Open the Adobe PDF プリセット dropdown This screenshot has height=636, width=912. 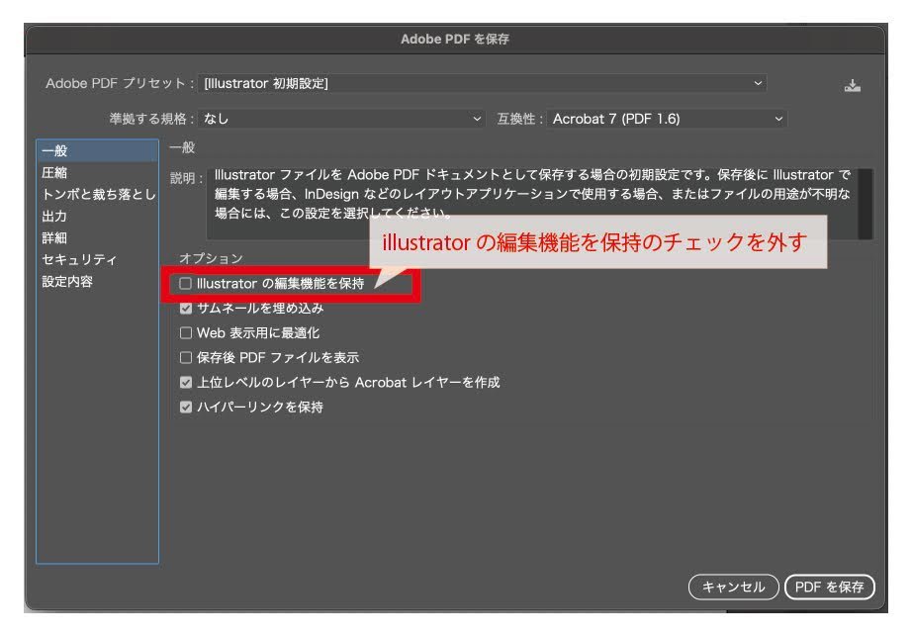pyautogui.click(x=482, y=83)
